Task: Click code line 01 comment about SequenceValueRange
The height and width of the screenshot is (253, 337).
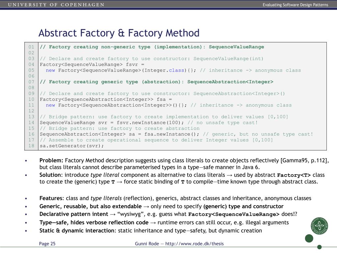Action: click(x=152, y=47)
